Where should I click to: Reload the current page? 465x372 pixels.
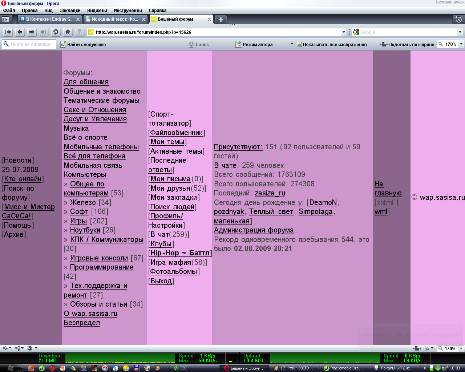(x=56, y=32)
